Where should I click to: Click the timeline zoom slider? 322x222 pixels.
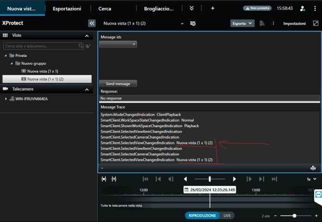click(295, 216)
